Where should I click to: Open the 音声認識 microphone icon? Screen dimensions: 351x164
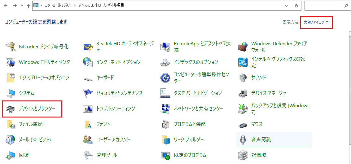click(x=243, y=140)
